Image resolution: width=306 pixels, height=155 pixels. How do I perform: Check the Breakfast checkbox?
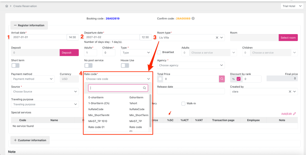tap(159, 53)
